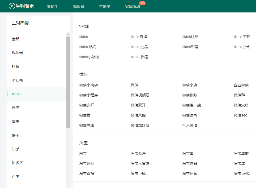Open the tiktok注册 keyword link

[x=190, y=37]
